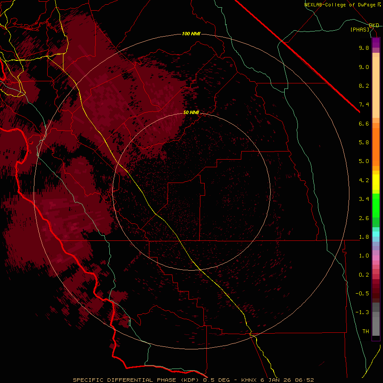
Task: Pick the yellow color bar segment
Action: [376, 182]
